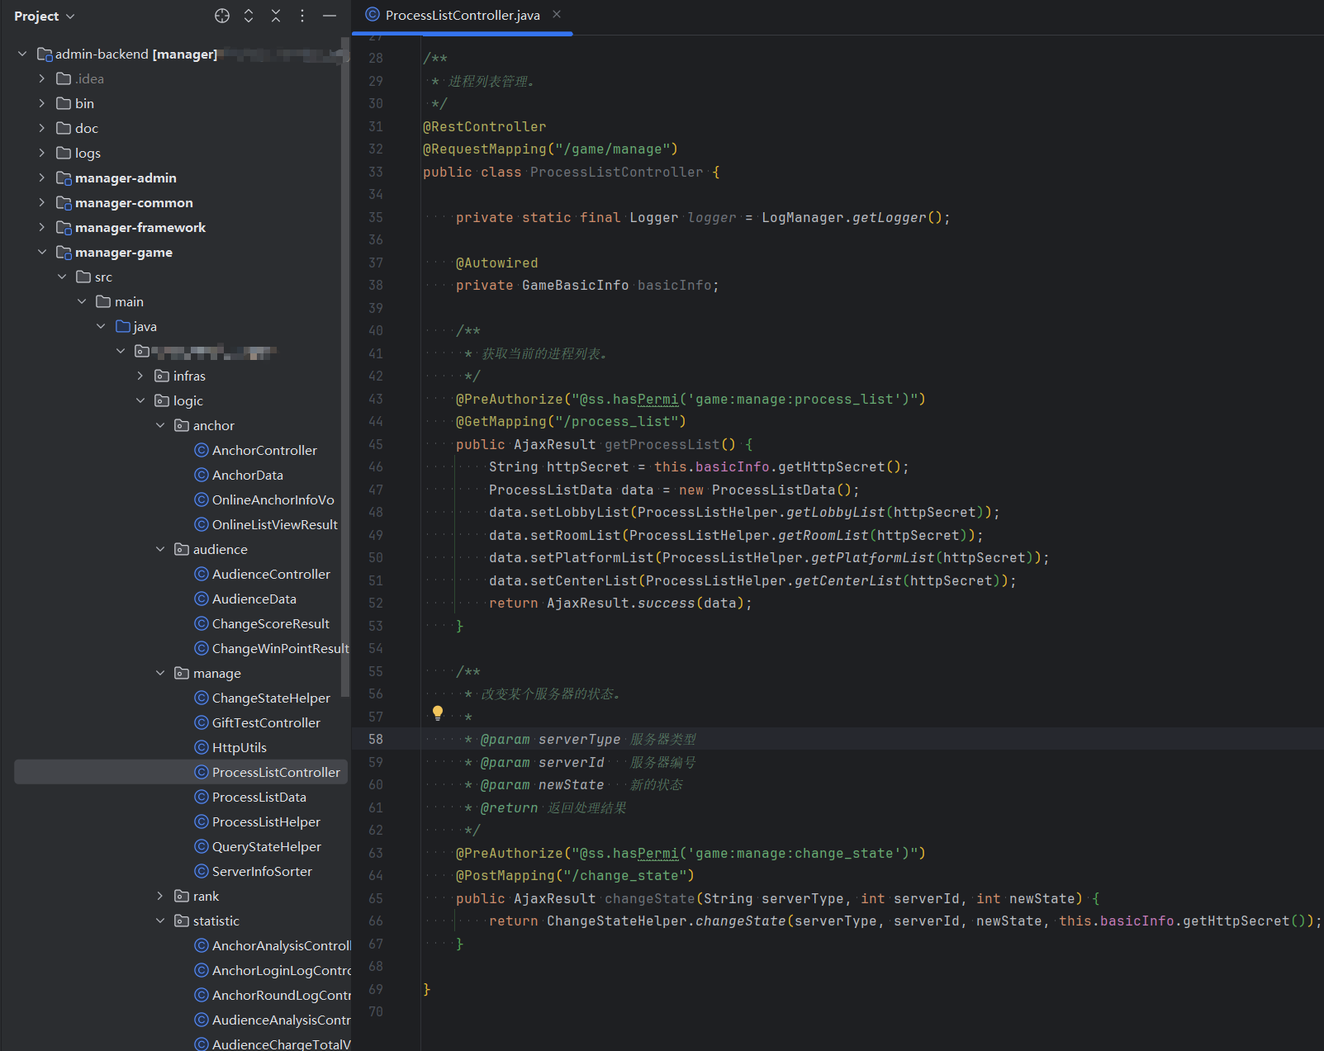Select AudienceAnalysisController file in tree
Viewport: 1324px width, 1051px height.
273,1020
